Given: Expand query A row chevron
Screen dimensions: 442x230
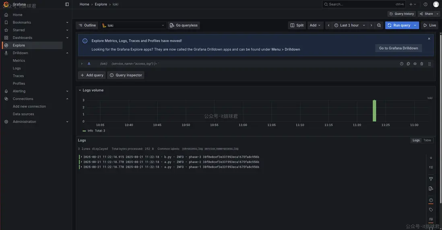Looking at the screenshot, I should (x=82, y=64).
